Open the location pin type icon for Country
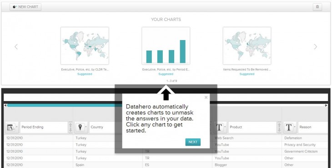Viewport: 332px width, 168px height. 81,127
